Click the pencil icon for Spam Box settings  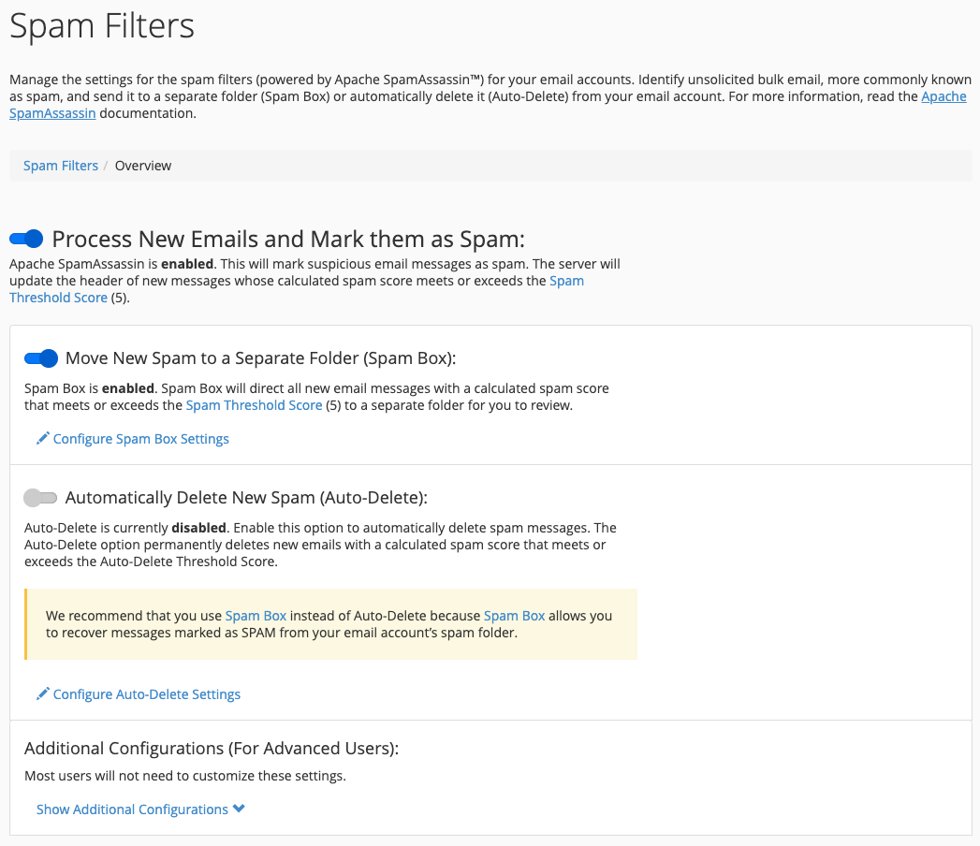[42, 438]
